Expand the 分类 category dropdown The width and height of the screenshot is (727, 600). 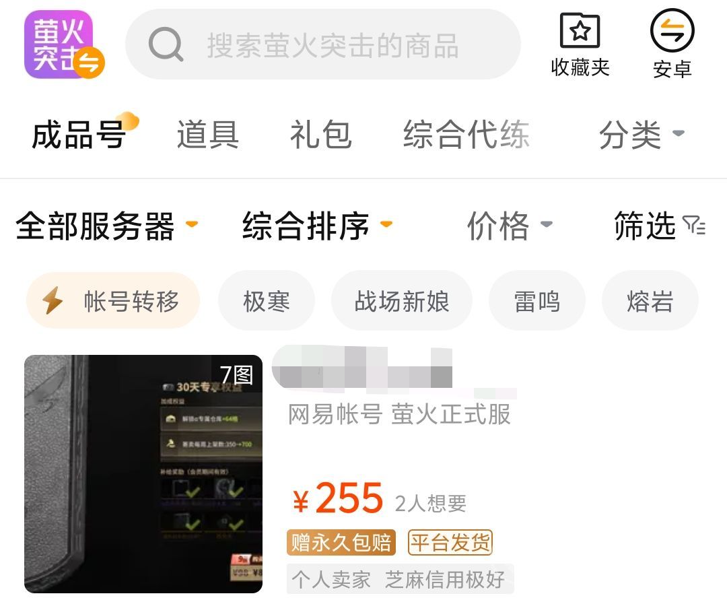[642, 135]
